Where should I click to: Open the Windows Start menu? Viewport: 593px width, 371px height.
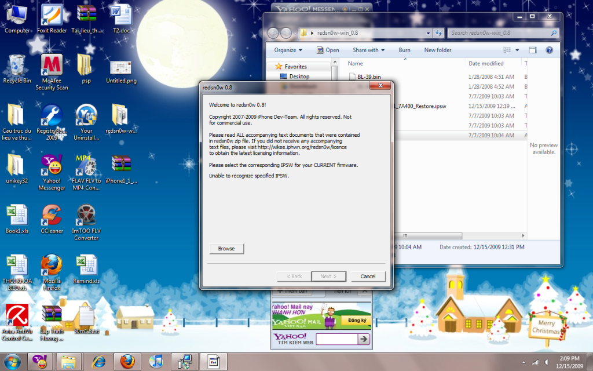pyautogui.click(x=13, y=362)
